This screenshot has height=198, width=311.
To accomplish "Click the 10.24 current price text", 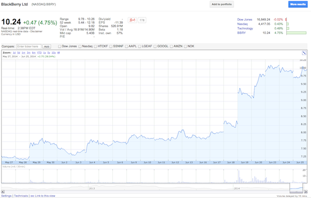I will point(11,22).
